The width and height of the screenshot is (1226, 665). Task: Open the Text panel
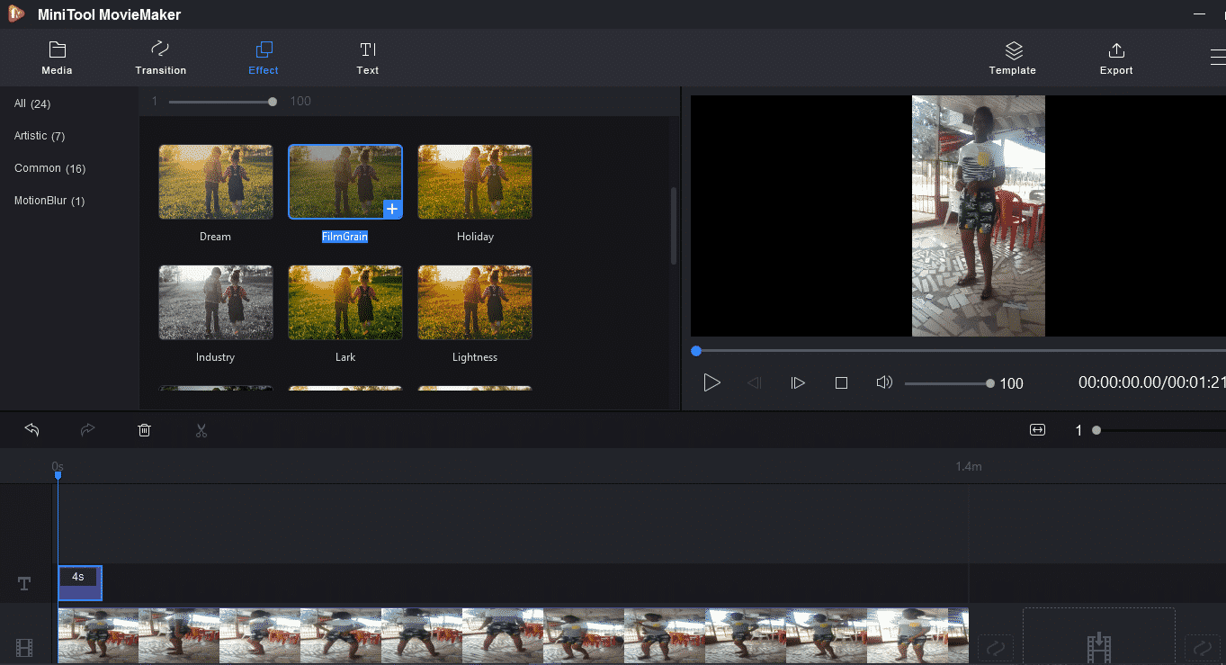pyautogui.click(x=367, y=58)
